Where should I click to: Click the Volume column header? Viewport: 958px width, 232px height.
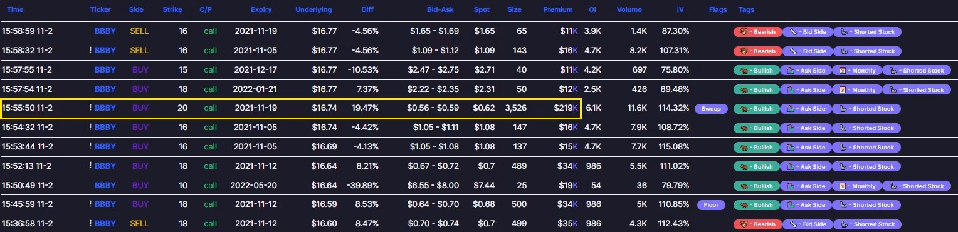[x=629, y=10]
